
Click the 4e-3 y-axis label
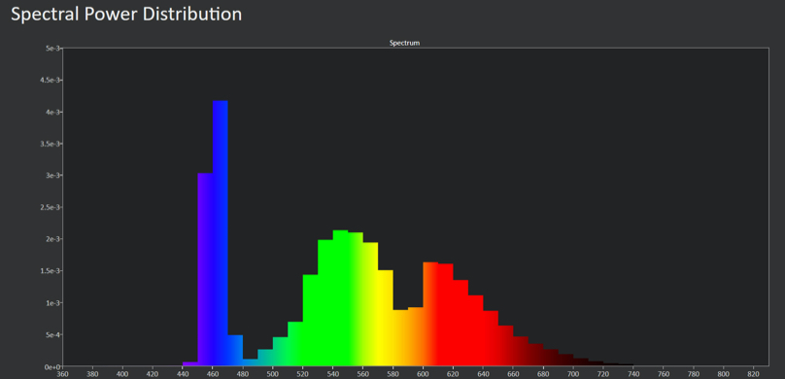[52, 112]
